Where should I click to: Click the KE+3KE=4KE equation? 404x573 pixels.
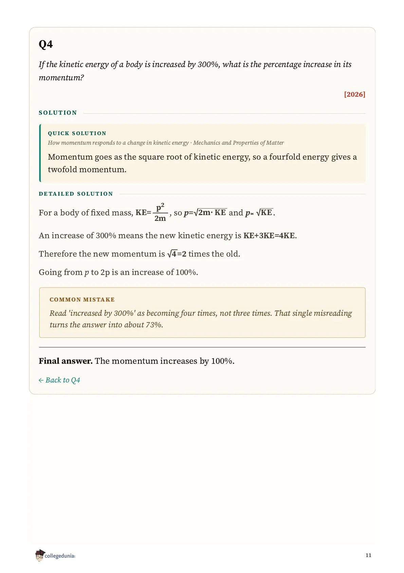pyautogui.click(x=269, y=235)
